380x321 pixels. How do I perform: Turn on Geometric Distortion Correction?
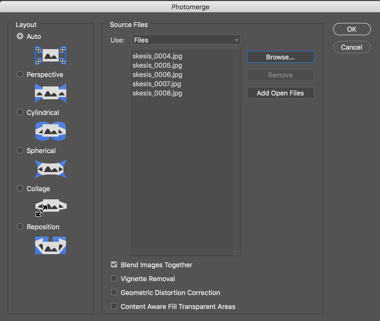(x=114, y=292)
